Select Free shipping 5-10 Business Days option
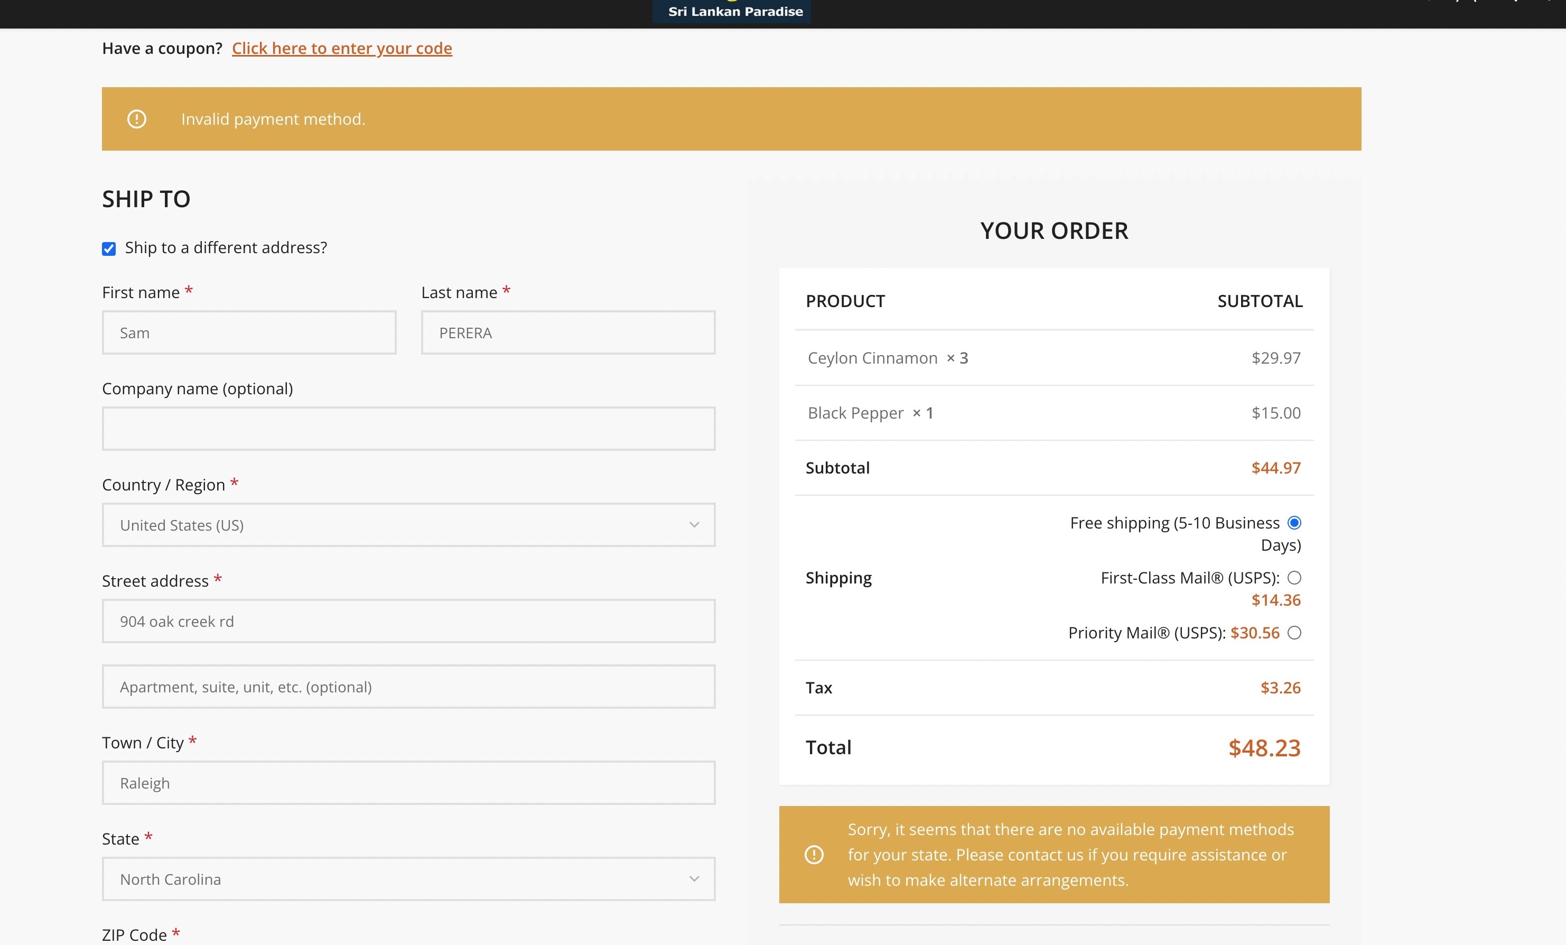Screen dimensions: 1566x945 click(1293, 523)
